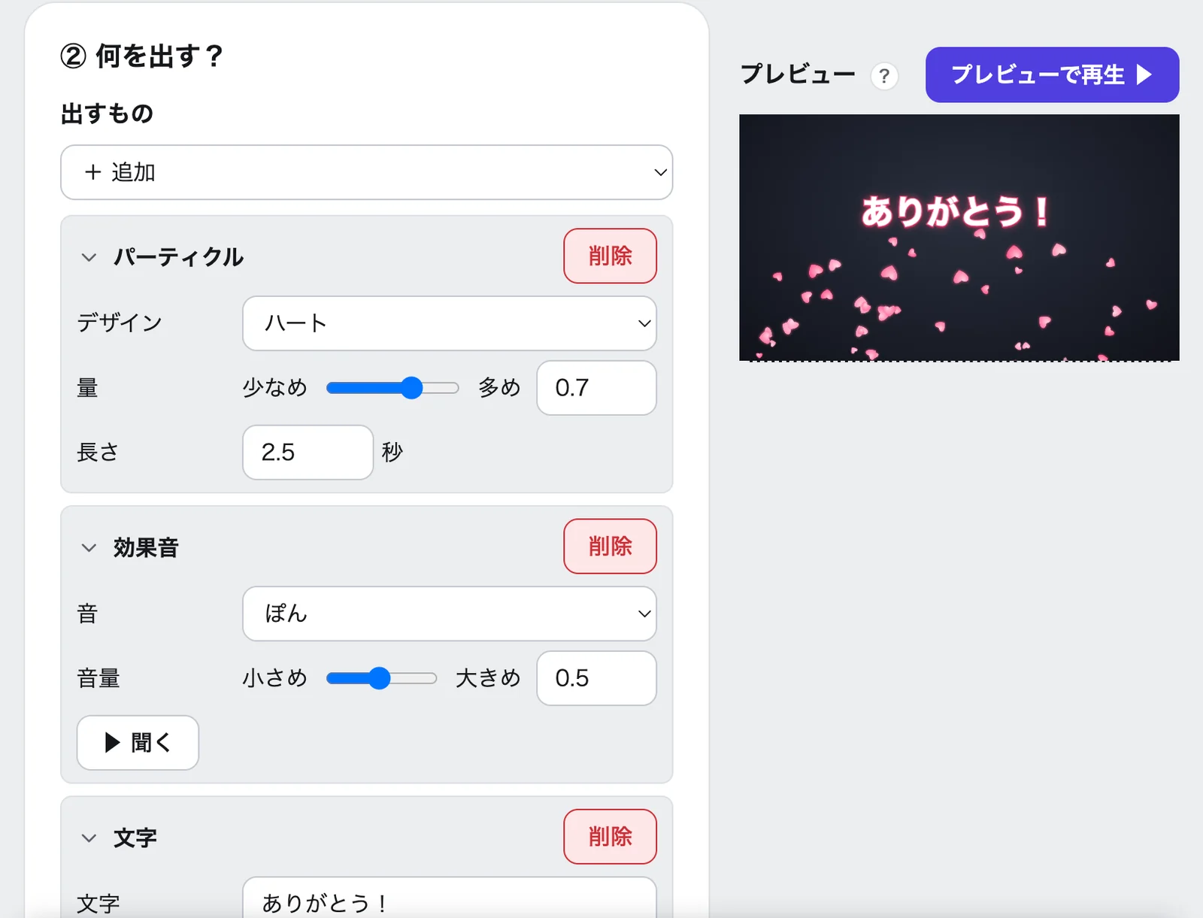Click the 長さ field showing 2.5
The height and width of the screenshot is (918, 1203).
tap(308, 453)
